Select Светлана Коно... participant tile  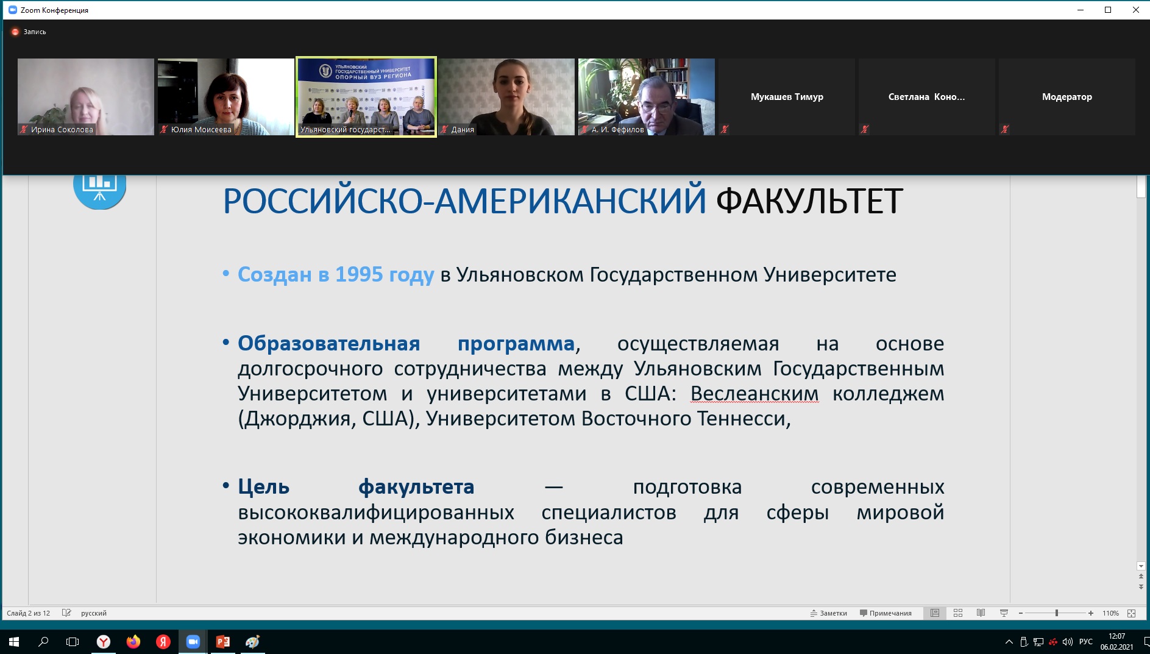point(927,97)
